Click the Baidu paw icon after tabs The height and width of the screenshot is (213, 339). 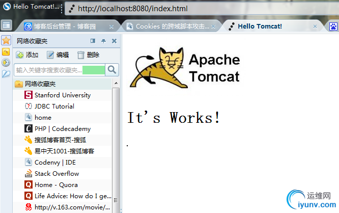click(333, 26)
